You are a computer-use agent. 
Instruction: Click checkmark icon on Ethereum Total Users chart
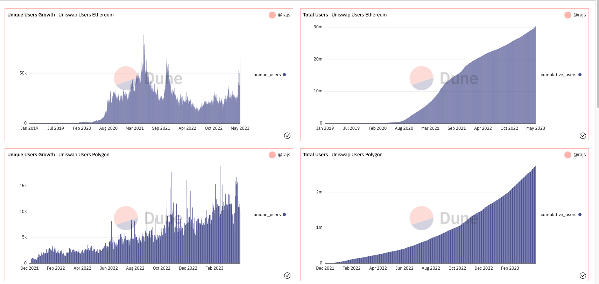pyautogui.click(x=583, y=136)
